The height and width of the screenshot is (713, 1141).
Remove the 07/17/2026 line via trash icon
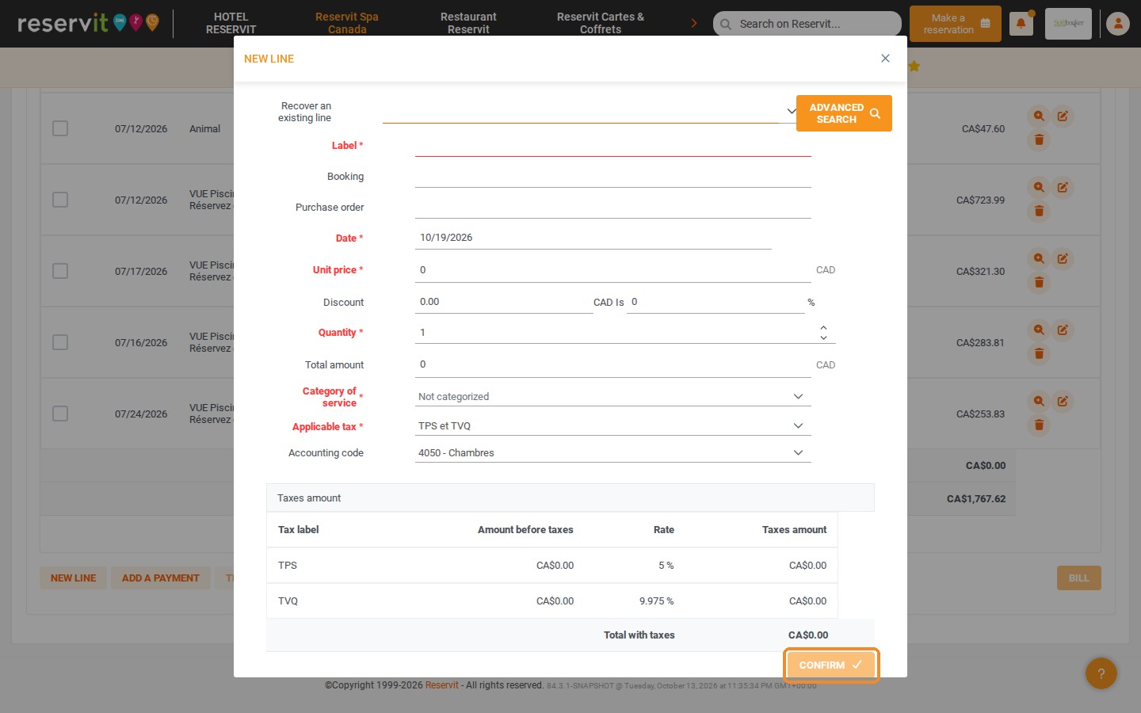coord(1039,283)
